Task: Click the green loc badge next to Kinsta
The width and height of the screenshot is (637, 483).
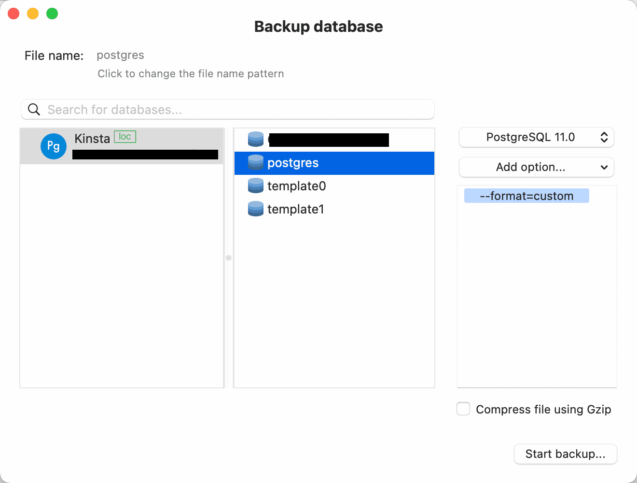Action: 125,137
